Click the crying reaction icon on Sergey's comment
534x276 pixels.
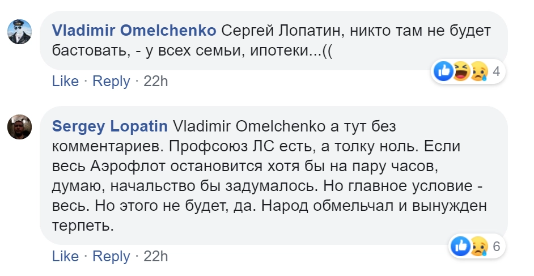pos(477,247)
